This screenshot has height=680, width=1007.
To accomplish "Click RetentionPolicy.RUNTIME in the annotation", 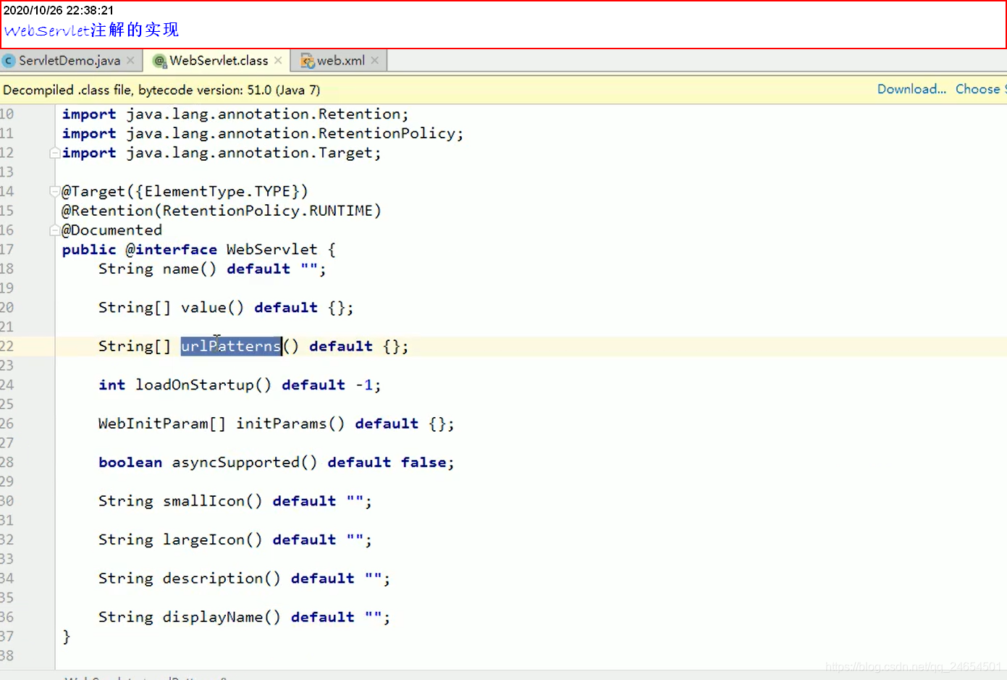I will point(267,211).
